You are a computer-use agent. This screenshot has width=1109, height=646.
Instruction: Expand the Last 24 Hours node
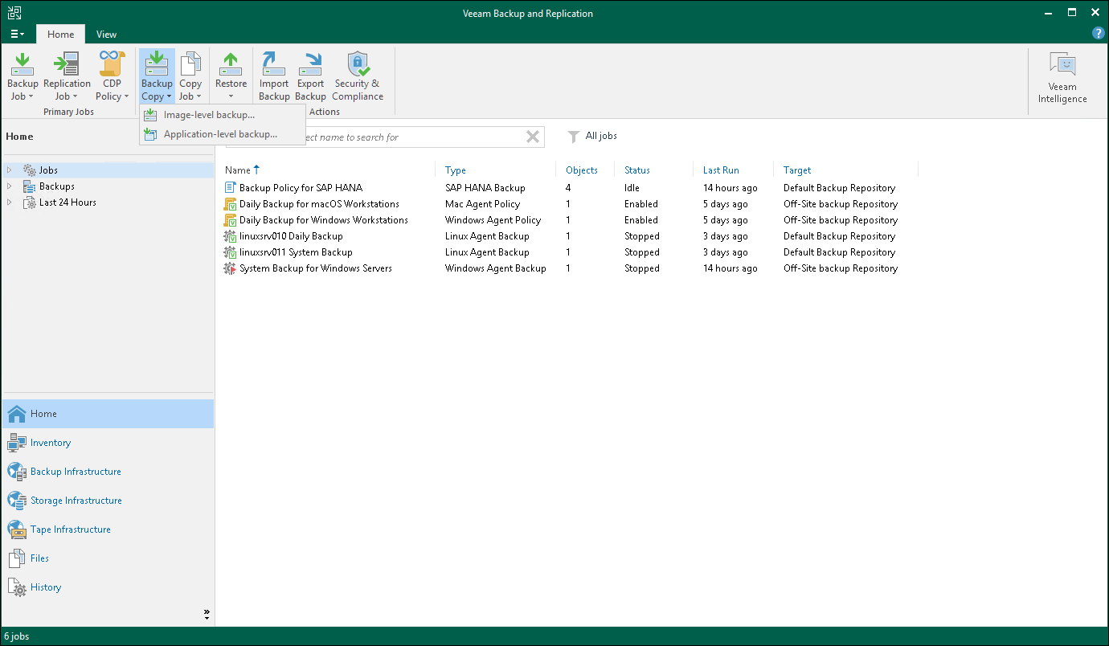pos(10,202)
